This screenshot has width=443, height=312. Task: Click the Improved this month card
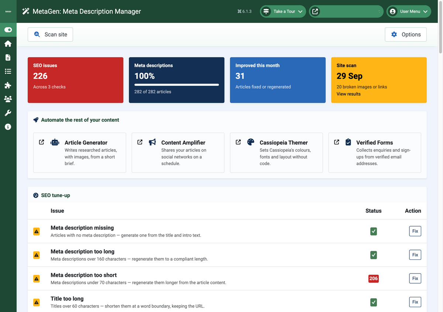pyautogui.click(x=278, y=80)
